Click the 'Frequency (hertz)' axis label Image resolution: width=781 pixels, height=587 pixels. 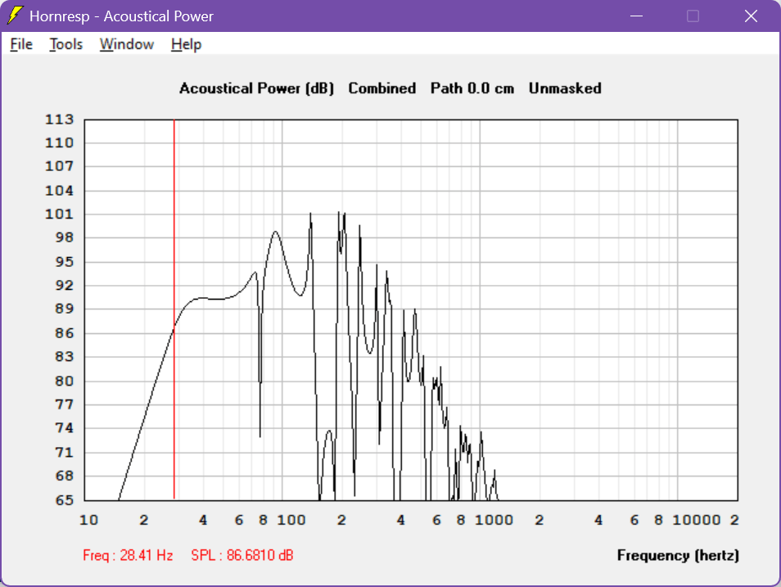[678, 555]
